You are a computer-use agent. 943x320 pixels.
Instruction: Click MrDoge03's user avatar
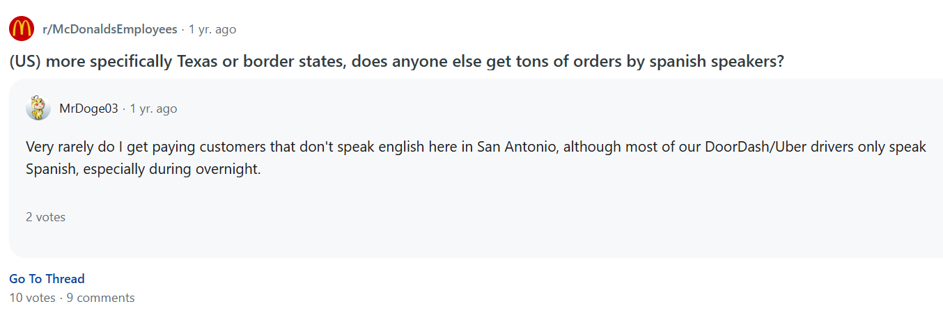[38, 109]
